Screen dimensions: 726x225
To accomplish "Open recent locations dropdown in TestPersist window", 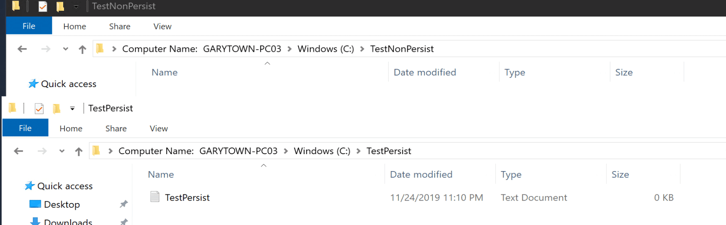I will coord(62,151).
